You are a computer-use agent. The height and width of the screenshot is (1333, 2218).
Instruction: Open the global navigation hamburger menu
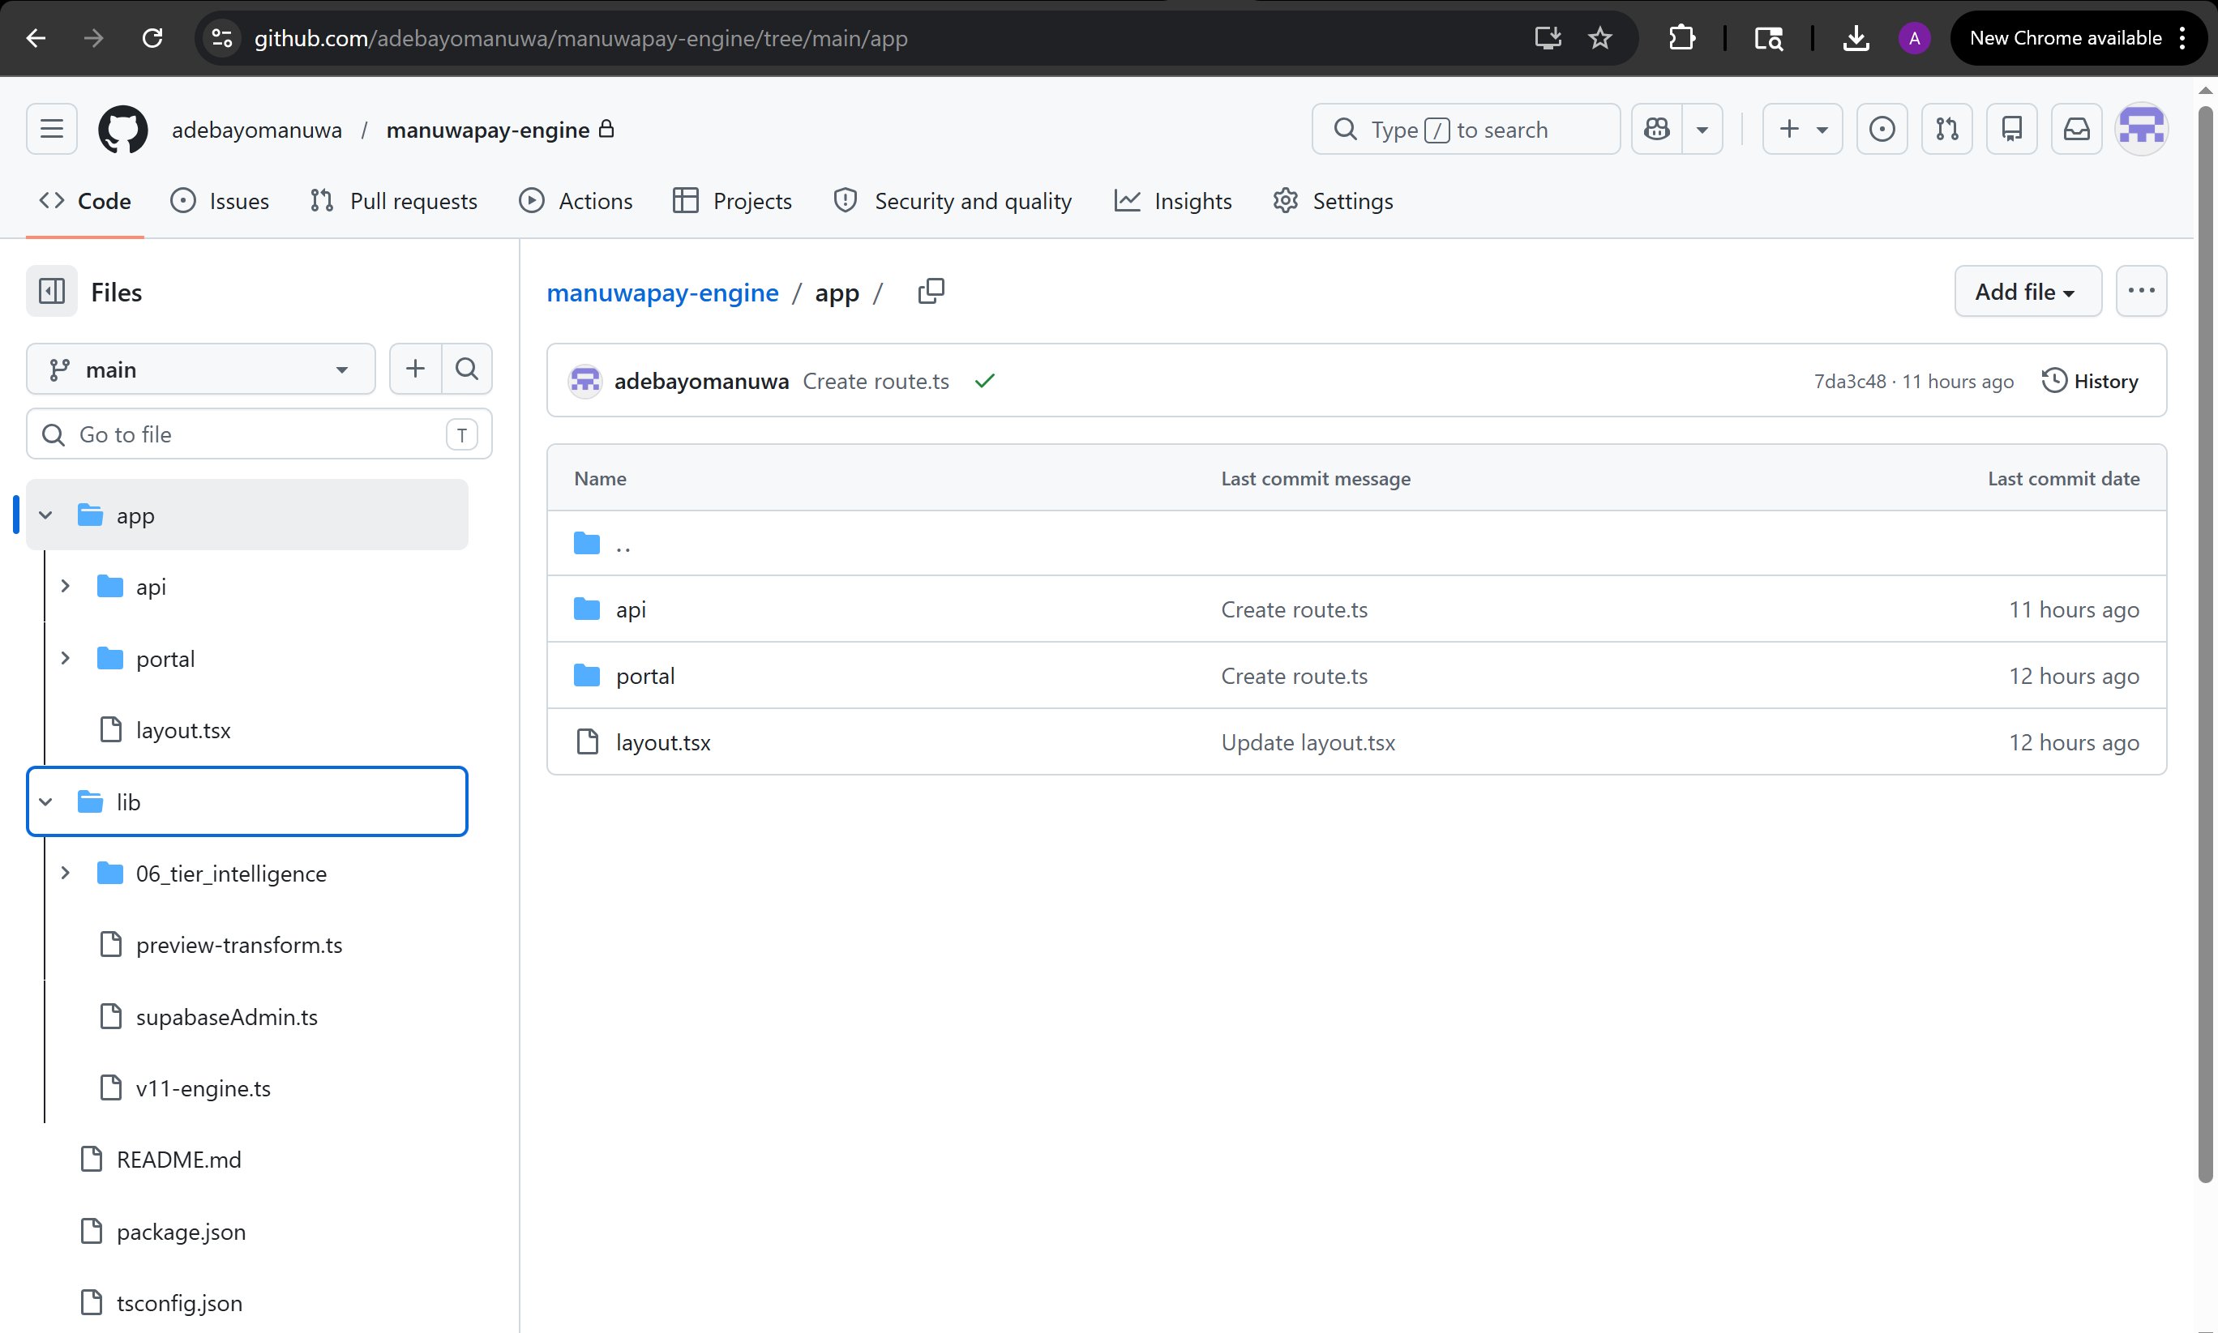pos(51,130)
